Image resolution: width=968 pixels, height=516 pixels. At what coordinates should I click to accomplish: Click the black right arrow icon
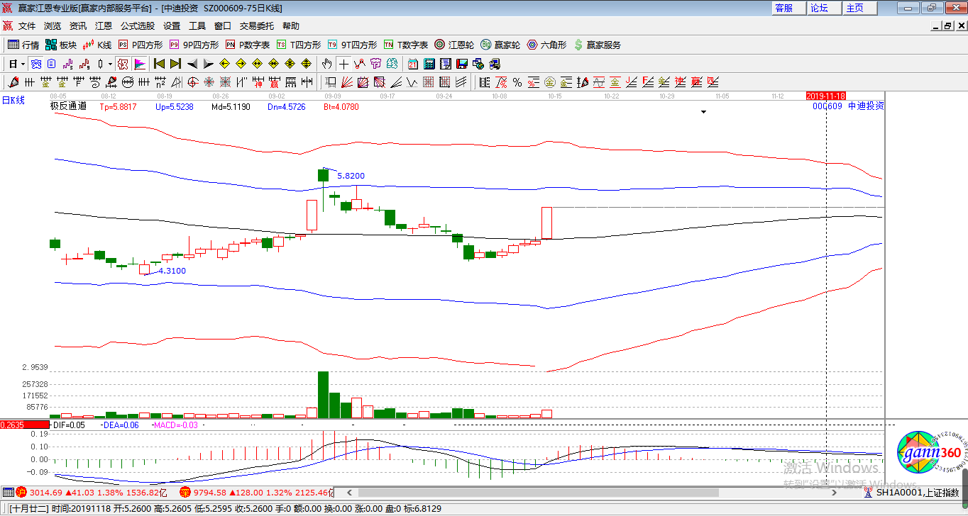[x=209, y=64]
